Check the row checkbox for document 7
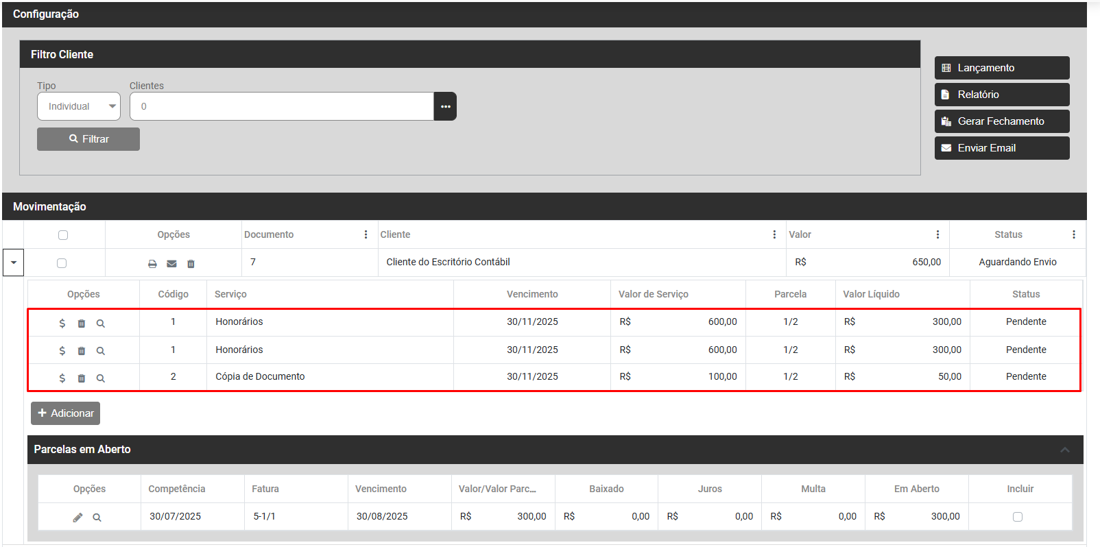 [62, 263]
